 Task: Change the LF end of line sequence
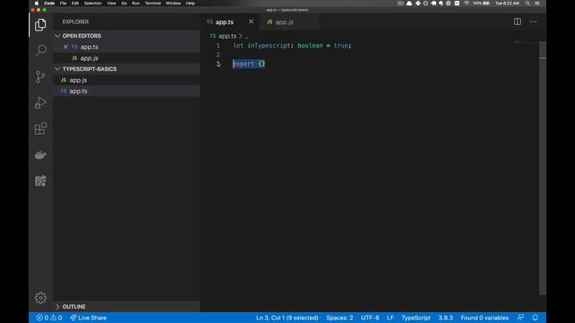[x=390, y=318]
